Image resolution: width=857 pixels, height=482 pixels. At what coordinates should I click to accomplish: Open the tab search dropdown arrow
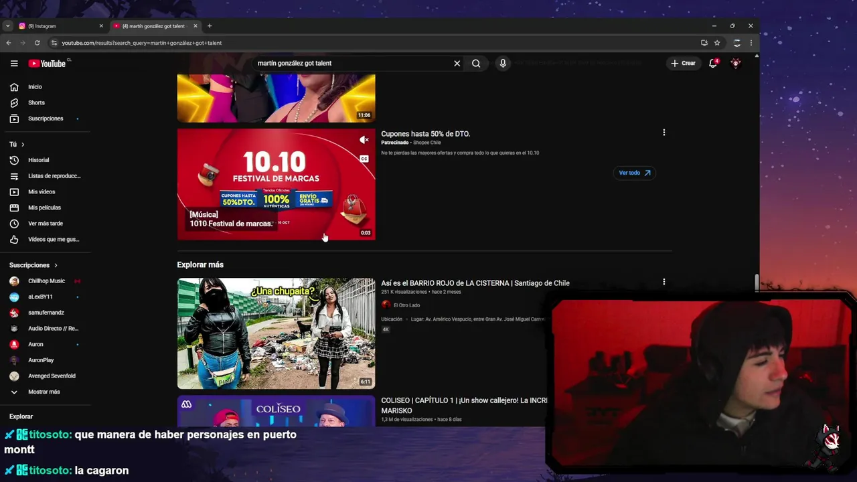[x=7, y=26]
